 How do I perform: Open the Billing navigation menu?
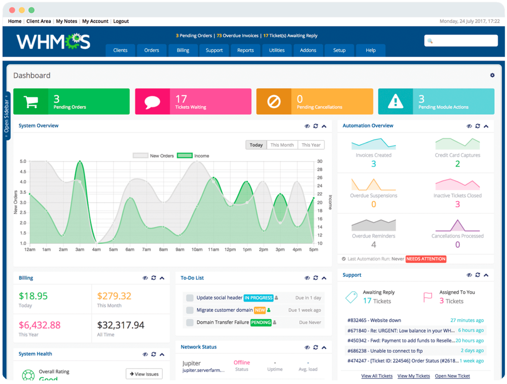click(x=183, y=50)
